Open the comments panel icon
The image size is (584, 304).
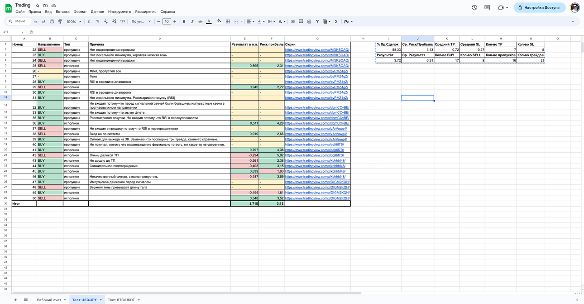coord(487,8)
